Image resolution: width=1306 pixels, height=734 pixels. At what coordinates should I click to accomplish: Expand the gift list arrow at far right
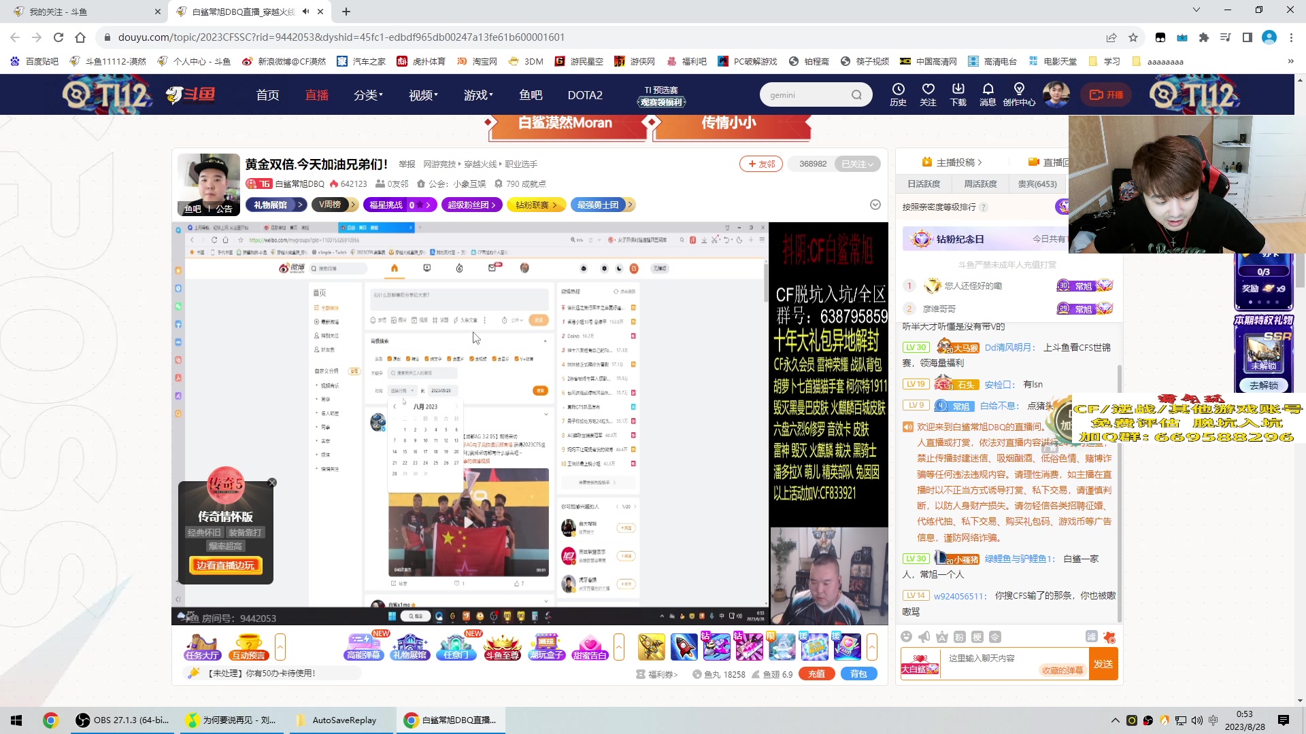click(871, 647)
